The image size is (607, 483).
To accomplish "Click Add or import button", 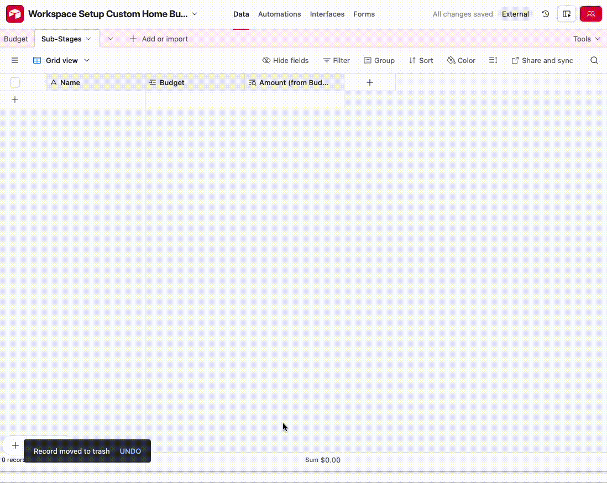I will click(159, 39).
